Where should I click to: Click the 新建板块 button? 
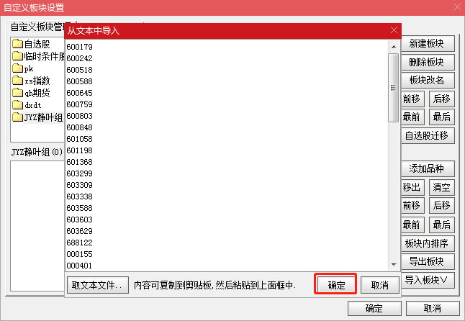(x=428, y=43)
